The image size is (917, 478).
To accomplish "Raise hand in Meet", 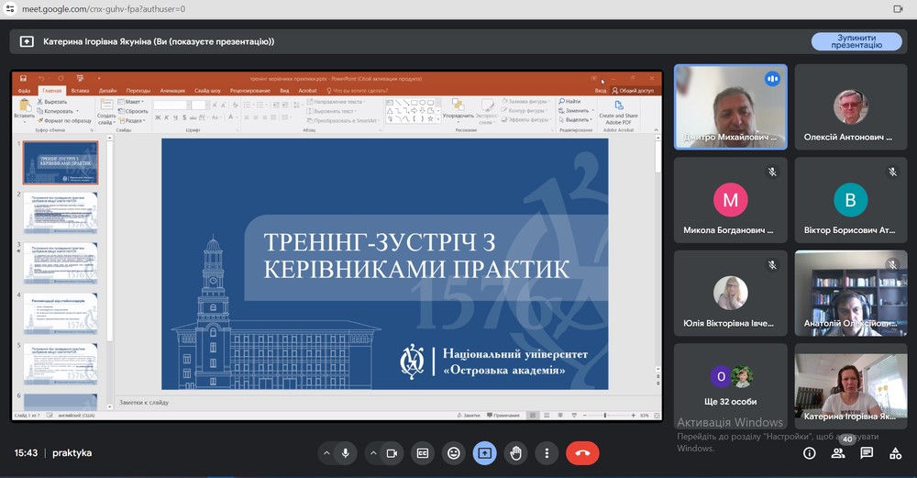I will click(515, 453).
